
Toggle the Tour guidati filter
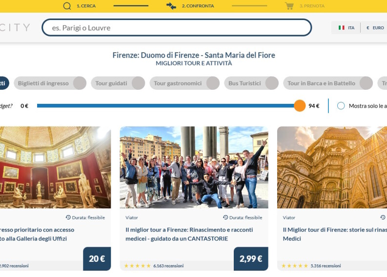[118, 83]
